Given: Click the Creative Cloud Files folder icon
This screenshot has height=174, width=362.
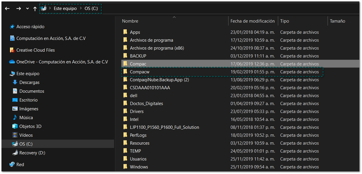Looking at the screenshot, I should point(12,50).
